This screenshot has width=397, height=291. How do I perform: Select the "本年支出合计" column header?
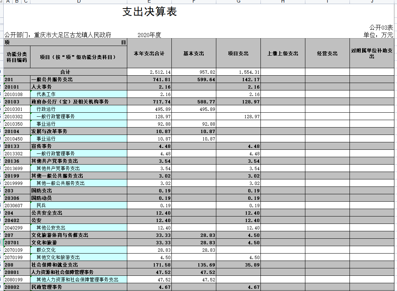click(x=149, y=53)
